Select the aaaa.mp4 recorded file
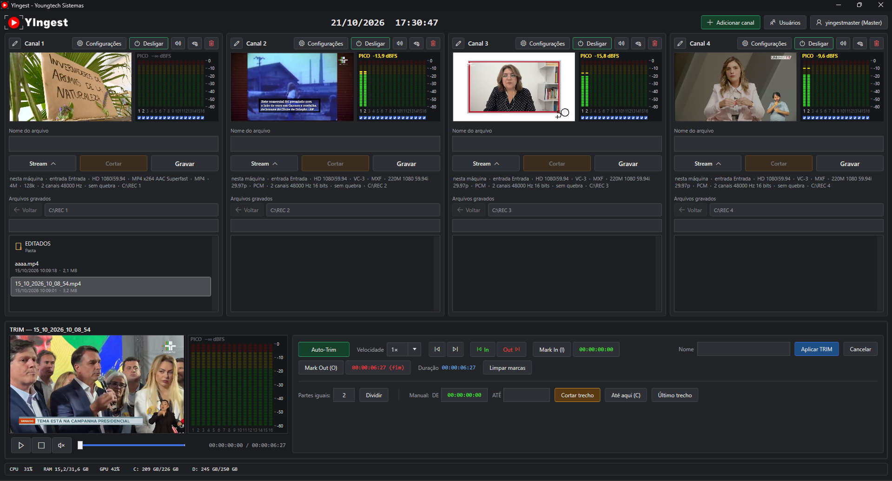Screen dimensions: 892x481 click(x=111, y=267)
